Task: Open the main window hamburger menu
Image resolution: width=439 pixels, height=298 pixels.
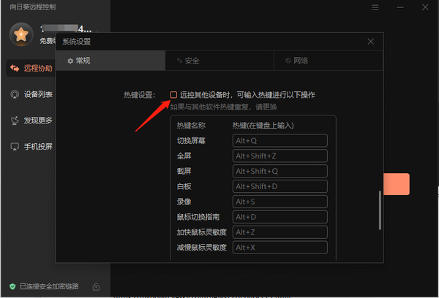Action: [x=375, y=7]
